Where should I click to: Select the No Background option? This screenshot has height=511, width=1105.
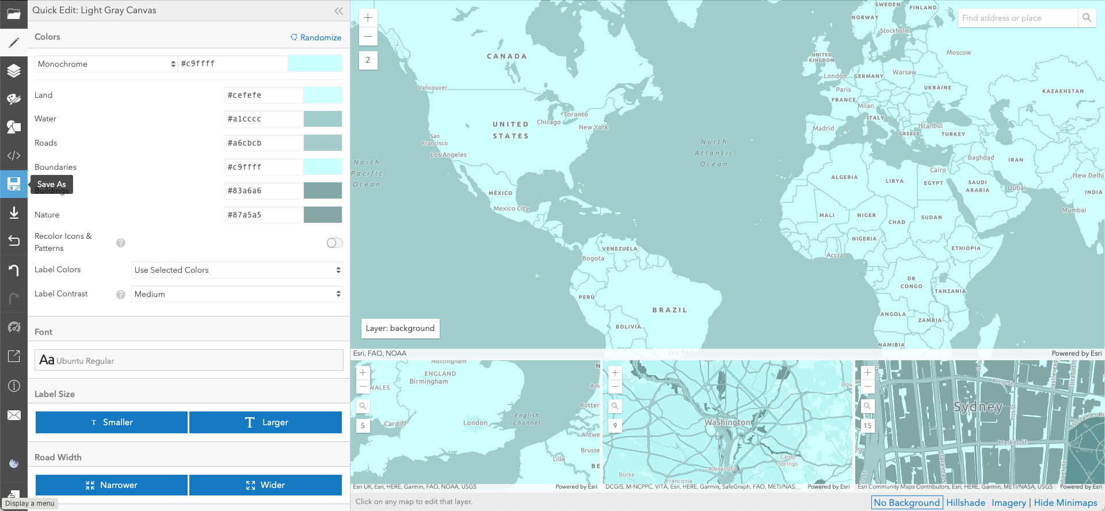pos(906,502)
